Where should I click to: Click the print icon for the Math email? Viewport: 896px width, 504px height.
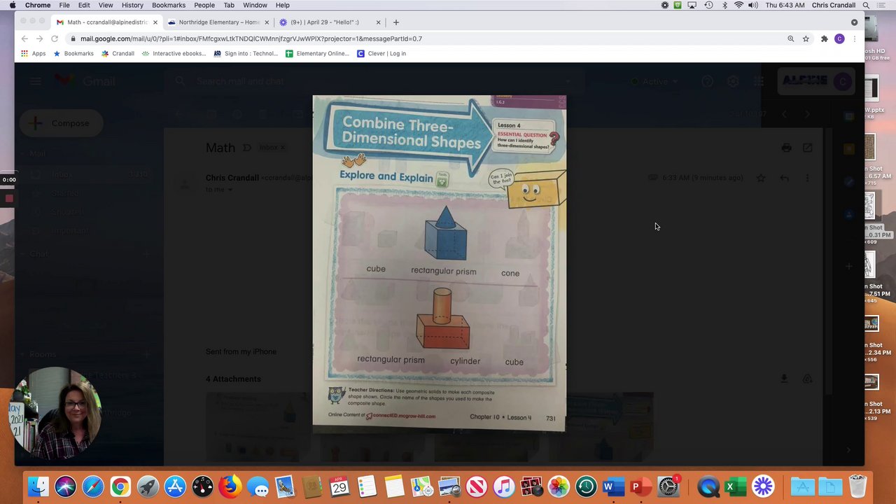pos(786,148)
